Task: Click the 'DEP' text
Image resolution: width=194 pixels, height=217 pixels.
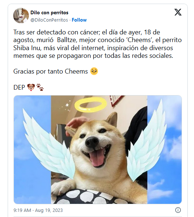Action: coord(19,87)
